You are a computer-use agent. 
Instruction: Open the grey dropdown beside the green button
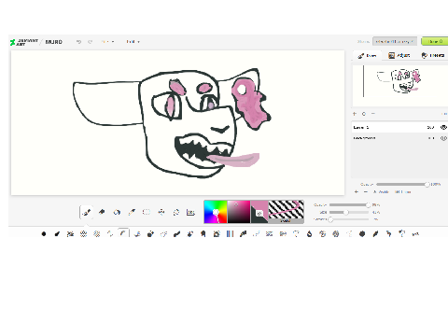[x=395, y=41]
